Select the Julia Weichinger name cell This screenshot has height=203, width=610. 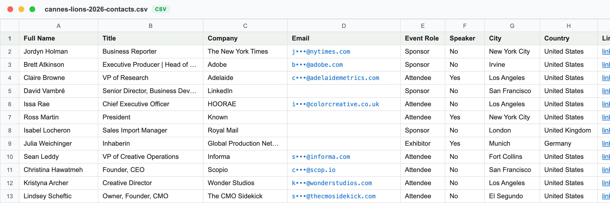click(59, 144)
